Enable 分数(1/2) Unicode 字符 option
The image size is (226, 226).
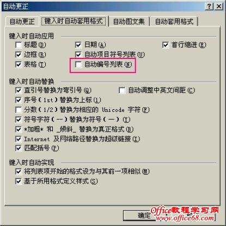(x=19, y=110)
